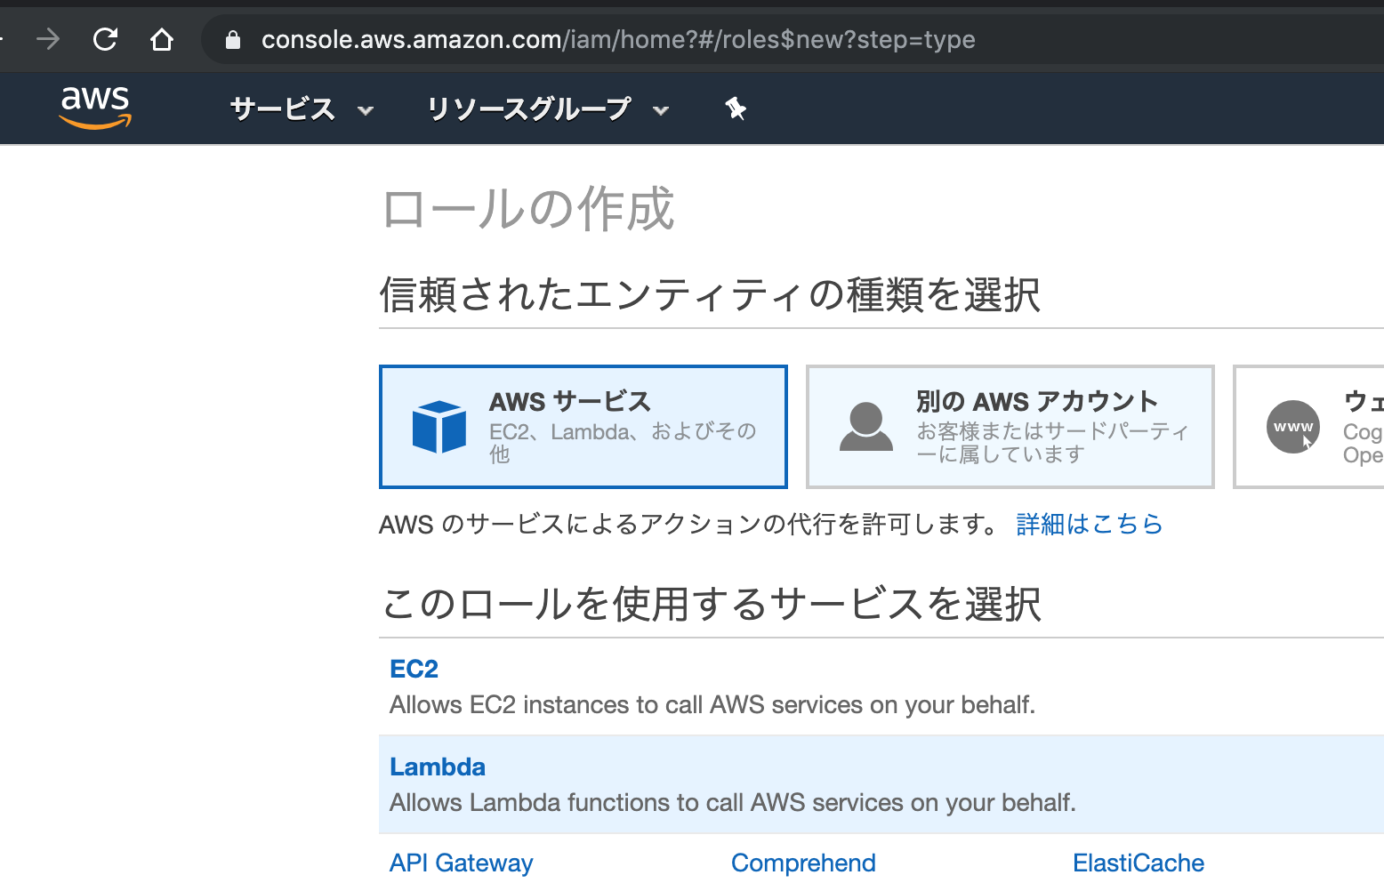Open the サービス dropdown menu
Viewport: 1384px width, 891px height.
coord(302,109)
